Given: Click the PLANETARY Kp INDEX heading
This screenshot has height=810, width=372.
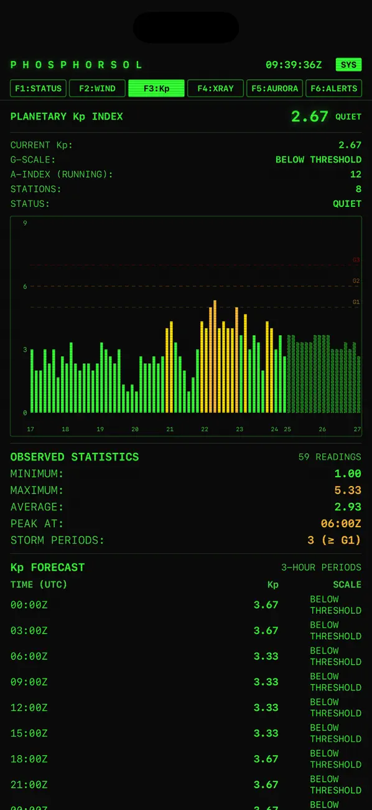Looking at the screenshot, I should pyautogui.click(x=67, y=117).
